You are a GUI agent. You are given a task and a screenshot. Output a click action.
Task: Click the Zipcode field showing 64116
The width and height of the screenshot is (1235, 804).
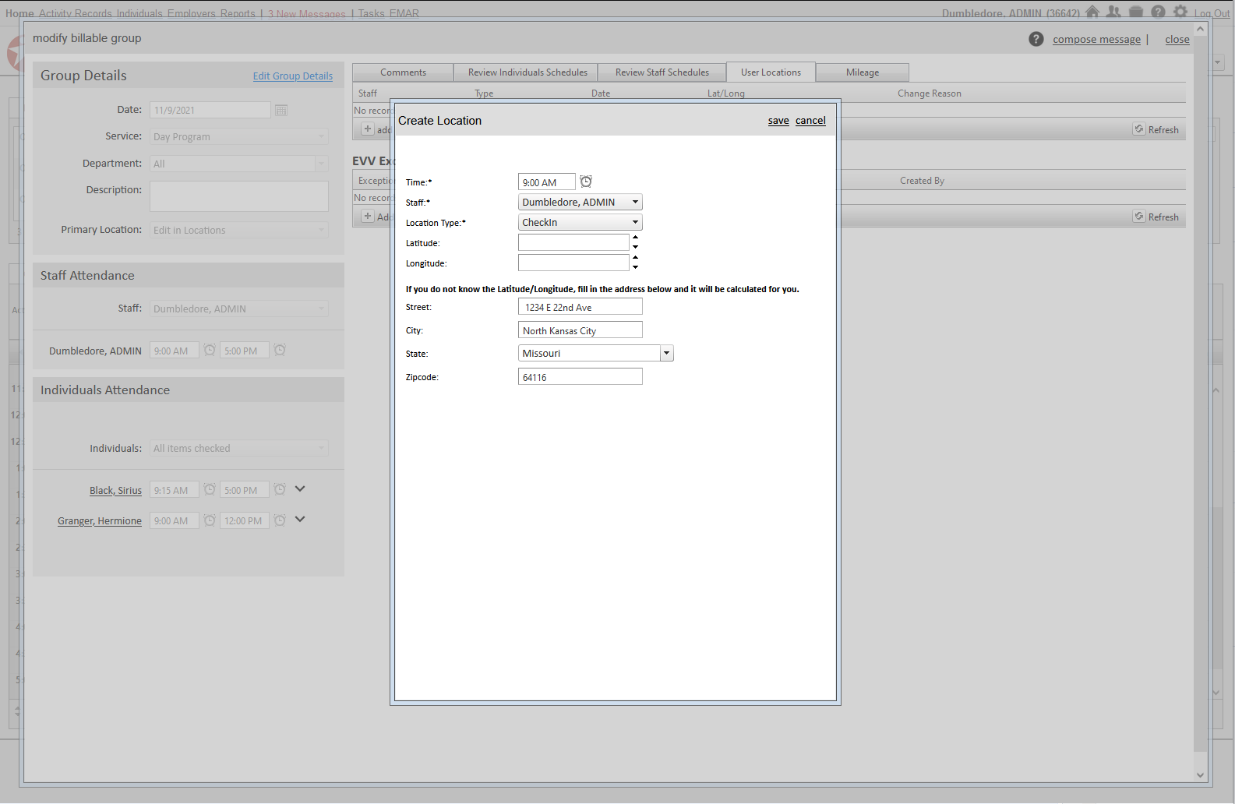pos(580,377)
